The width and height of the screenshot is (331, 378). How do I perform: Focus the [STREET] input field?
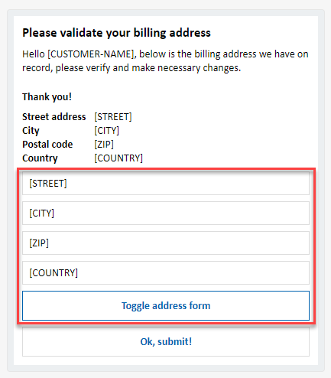click(x=166, y=184)
